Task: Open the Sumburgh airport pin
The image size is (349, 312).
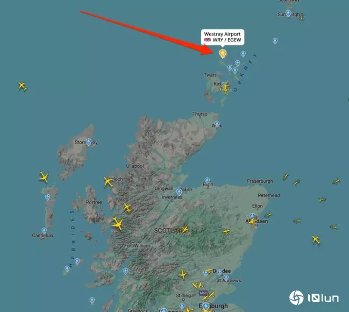Action: (288, 13)
